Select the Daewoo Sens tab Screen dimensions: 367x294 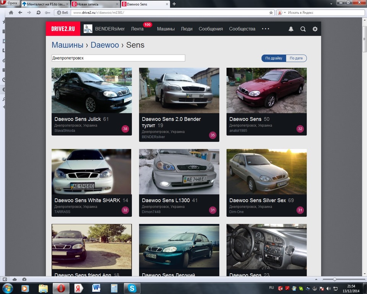[145, 4]
